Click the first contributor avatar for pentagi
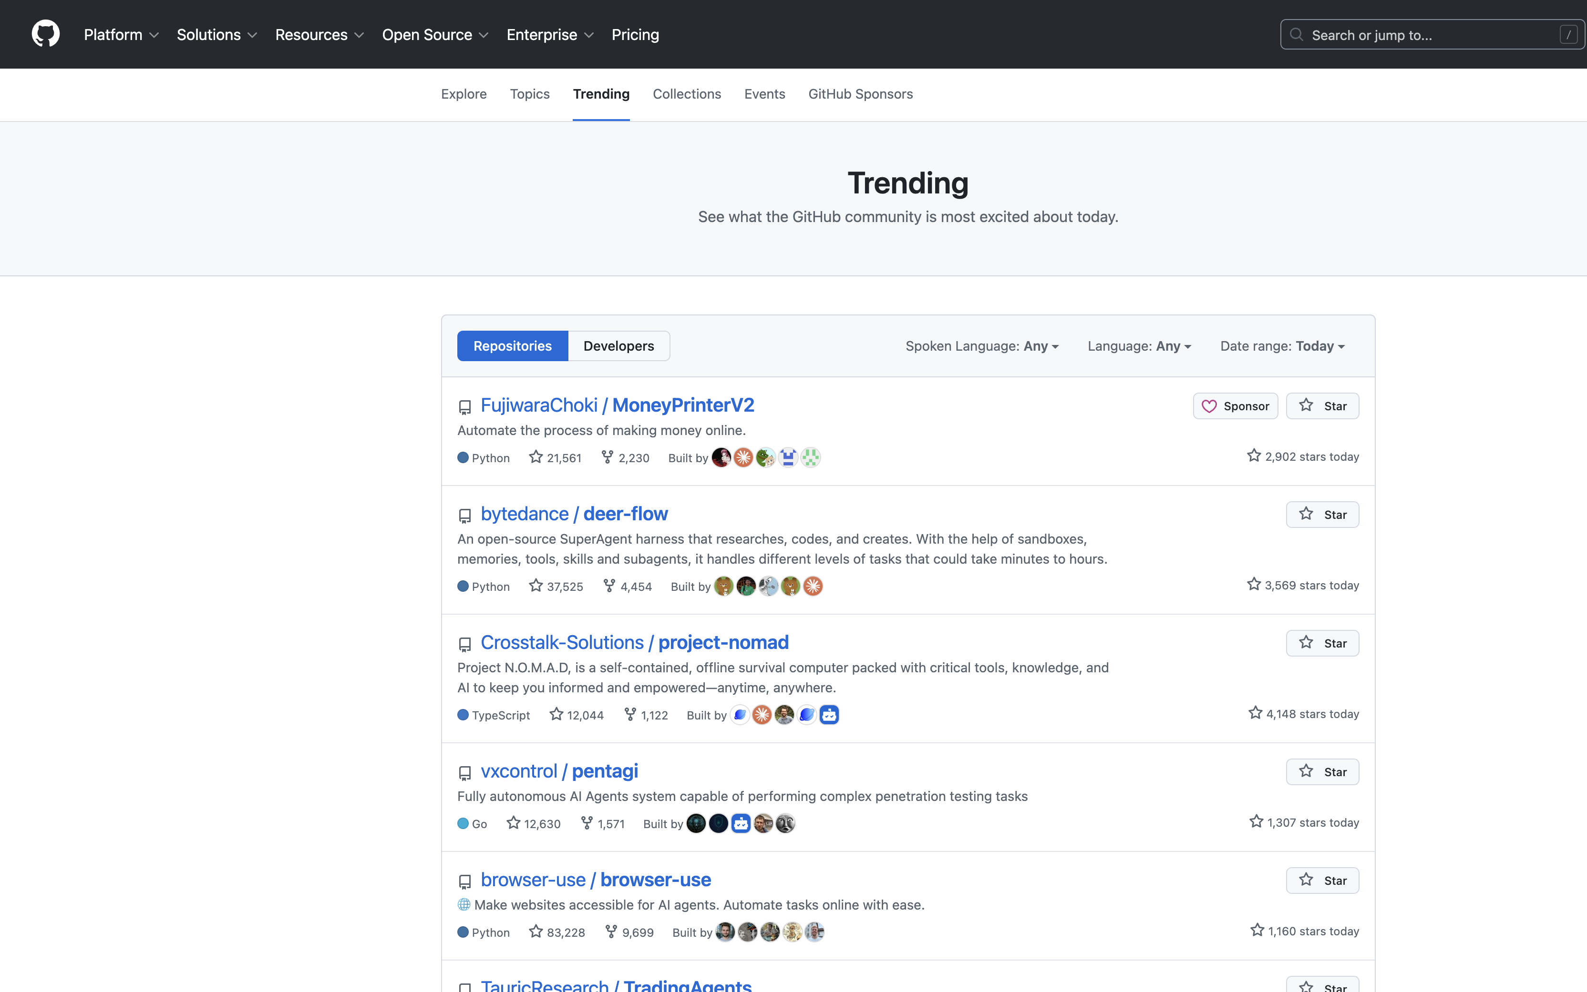This screenshot has height=992, width=1587. pos(696,823)
